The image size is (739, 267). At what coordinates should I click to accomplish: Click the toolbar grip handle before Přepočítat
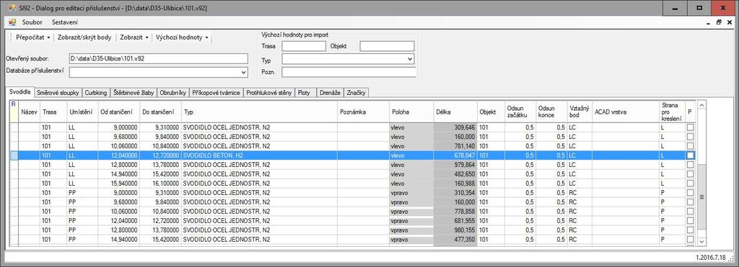10,37
